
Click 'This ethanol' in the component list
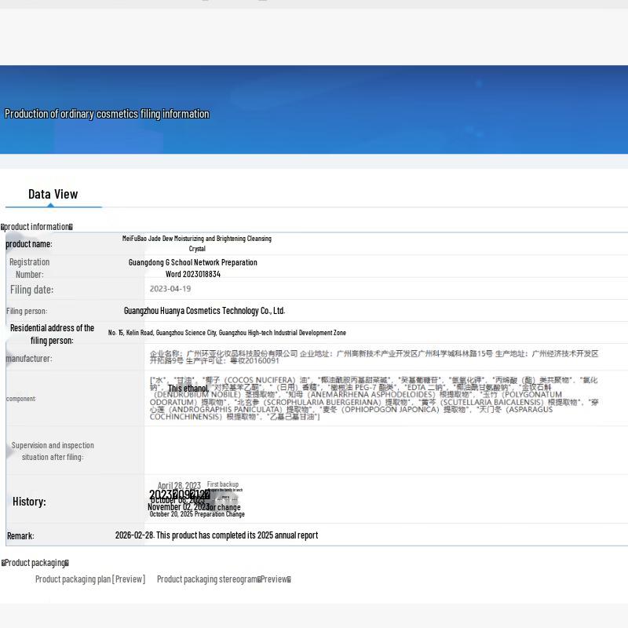(x=188, y=389)
